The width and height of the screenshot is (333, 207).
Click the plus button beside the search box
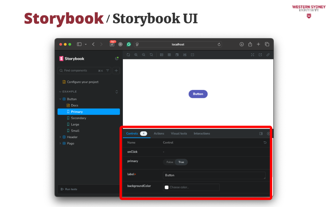[x=116, y=70]
